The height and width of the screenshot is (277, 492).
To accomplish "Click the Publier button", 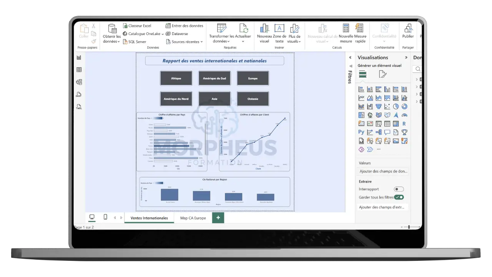I will click(408, 33).
